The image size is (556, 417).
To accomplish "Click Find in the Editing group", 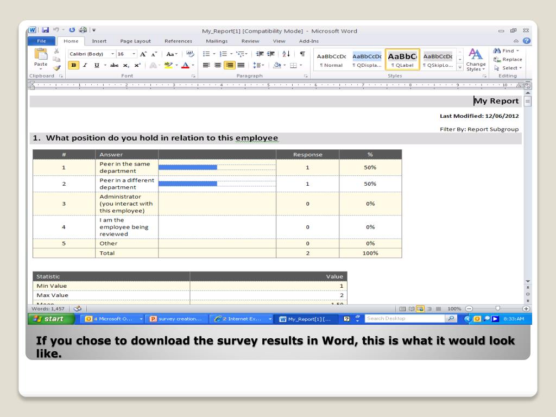I will pyautogui.click(x=506, y=50).
